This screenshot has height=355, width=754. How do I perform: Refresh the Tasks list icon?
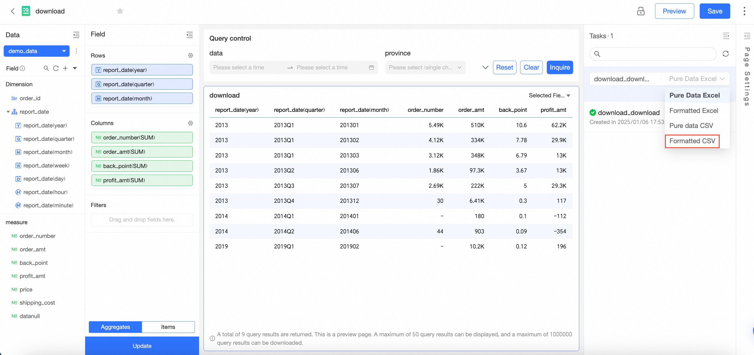[725, 54]
